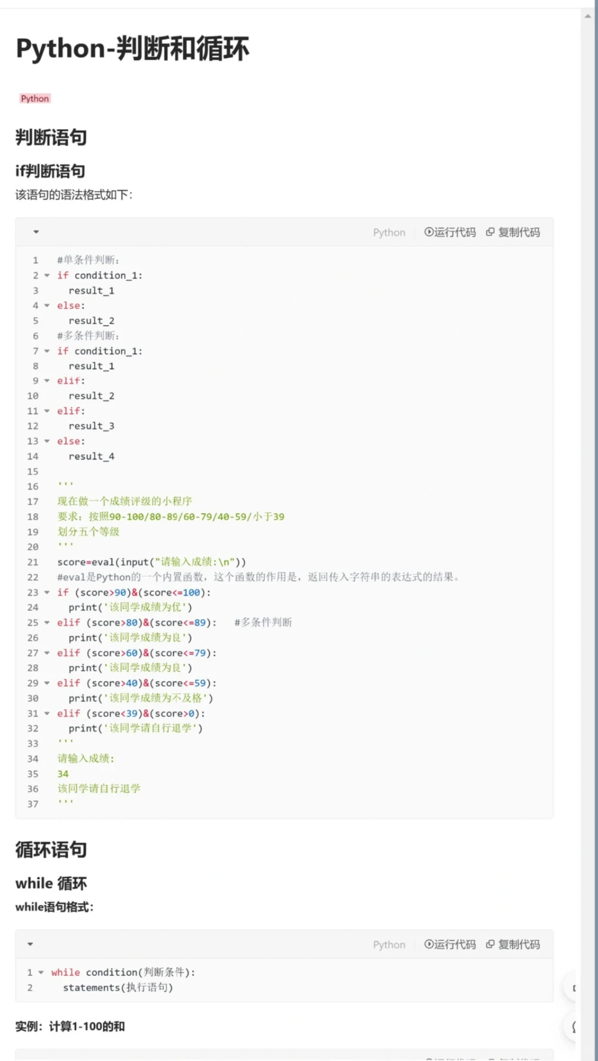
Task: Collapse the while-loop code block with its header arrow
Action: (30, 944)
